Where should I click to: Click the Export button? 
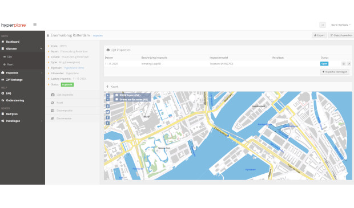319,35
